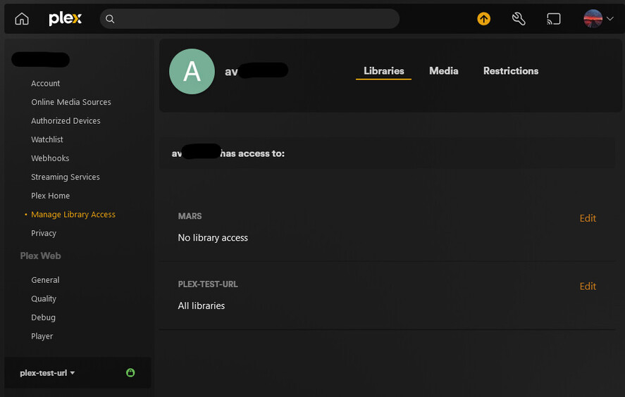Click the MARS server name

coord(190,216)
